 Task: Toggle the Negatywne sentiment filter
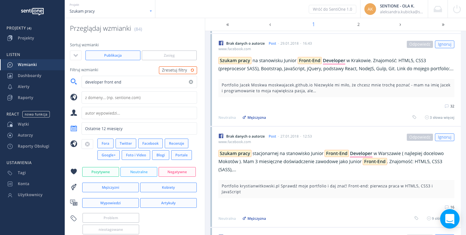click(177, 172)
